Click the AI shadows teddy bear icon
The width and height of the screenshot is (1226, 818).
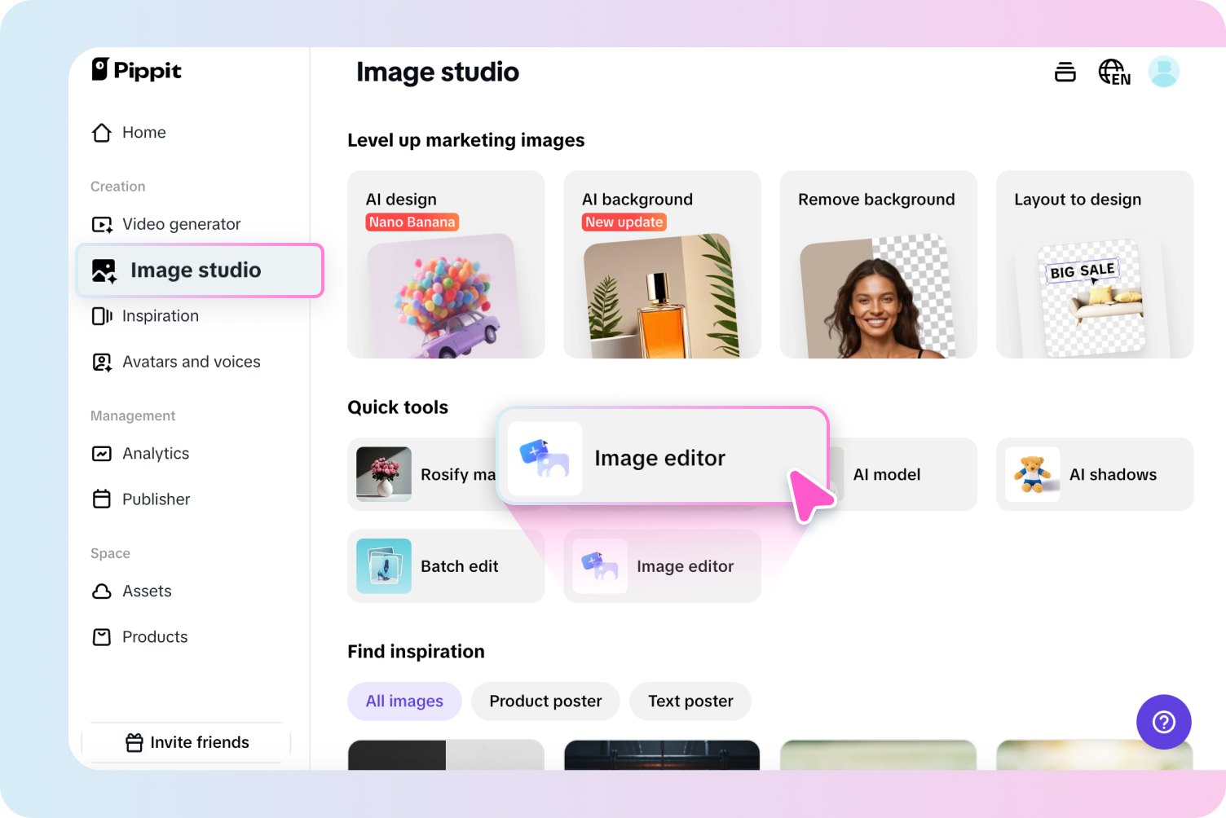pos(1033,474)
